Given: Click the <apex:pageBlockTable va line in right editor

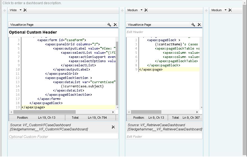Looking at the screenshot, I should [177, 48].
